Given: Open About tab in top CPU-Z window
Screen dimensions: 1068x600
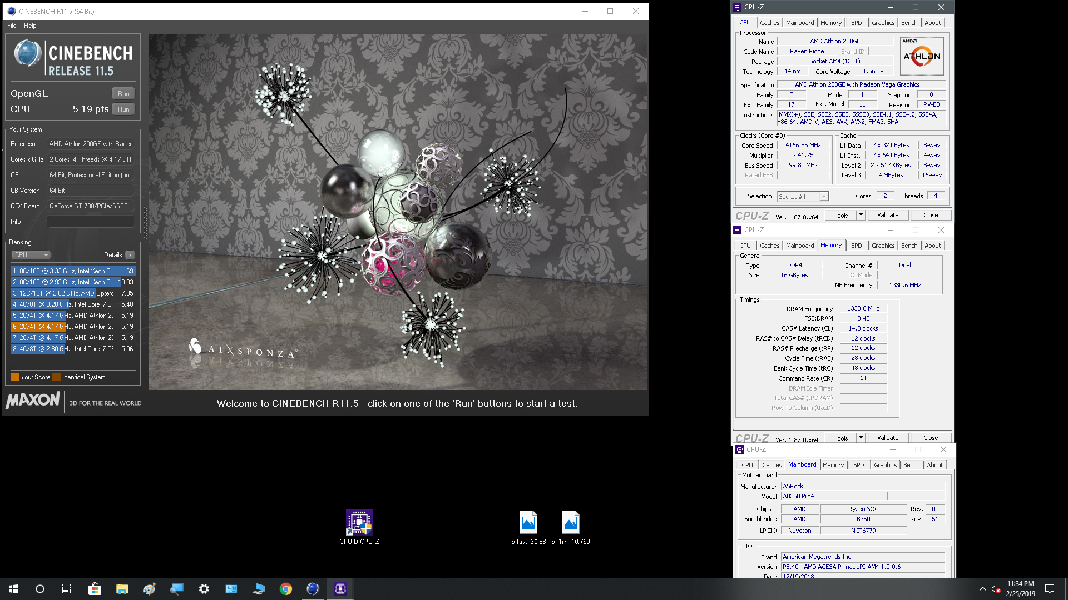Looking at the screenshot, I should pos(933,23).
